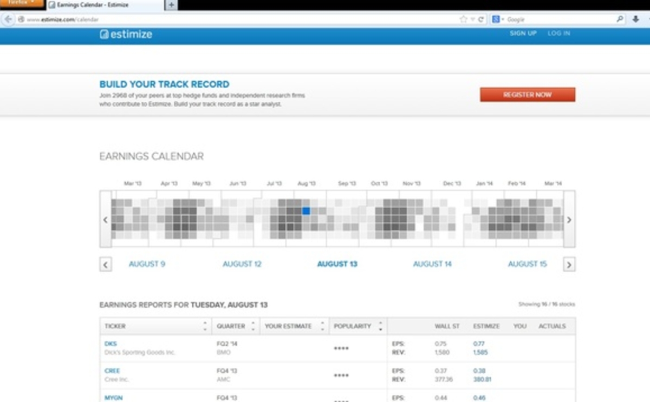This screenshot has height=402, width=650.
Task: Open the MYGN ticker link
Action: [x=114, y=398]
